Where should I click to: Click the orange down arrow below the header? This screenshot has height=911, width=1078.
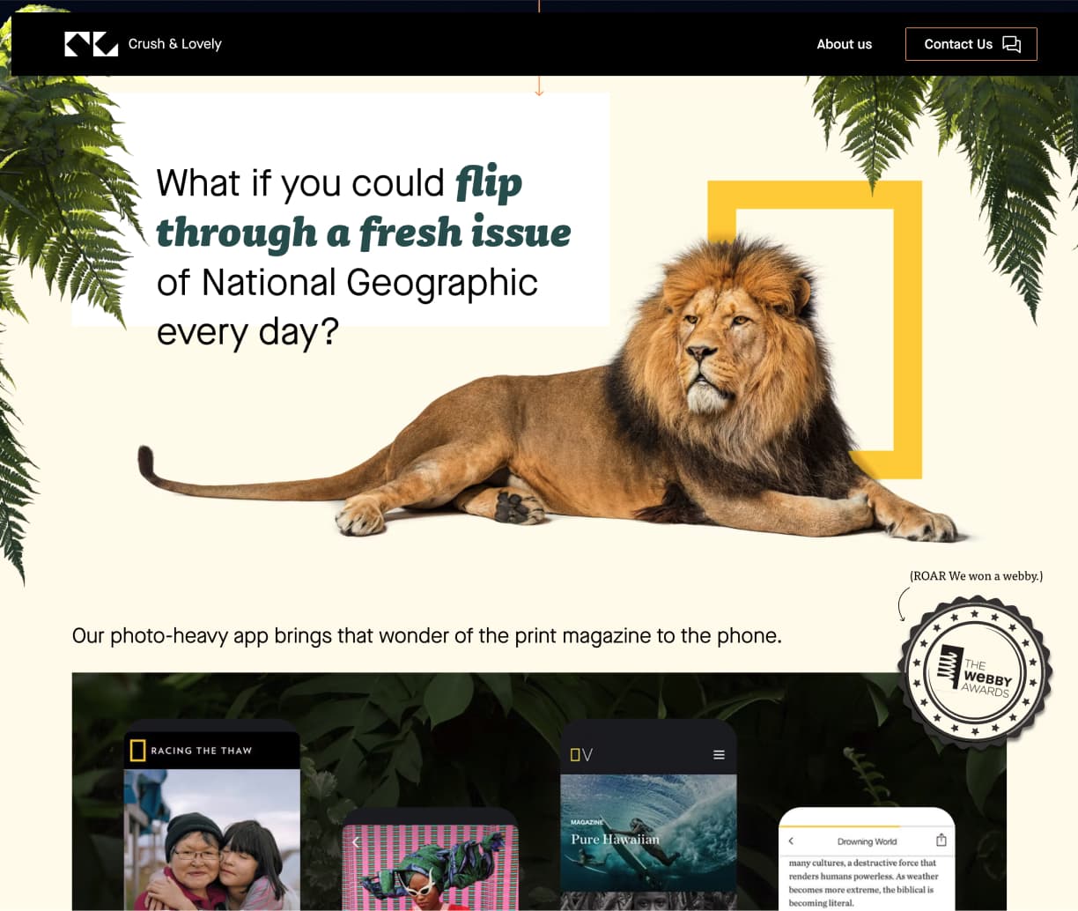coord(539,88)
